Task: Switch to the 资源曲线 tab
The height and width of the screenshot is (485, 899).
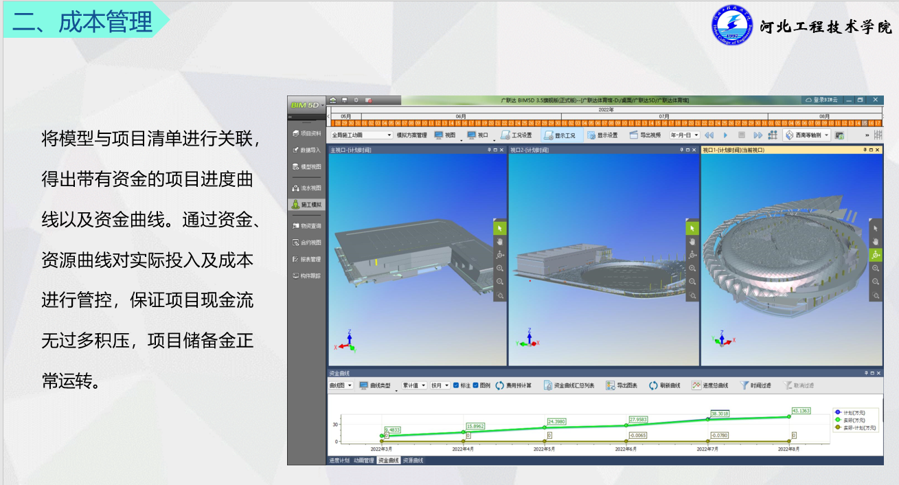Action: point(413,459)
